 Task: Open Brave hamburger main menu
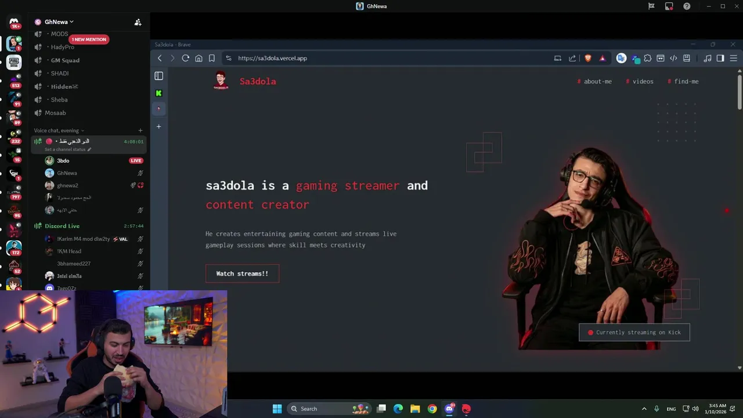coord(734,58)
